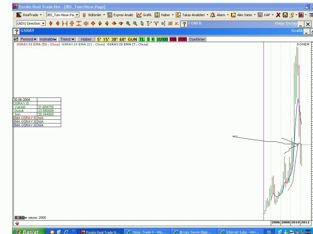The image size is (313, 234).
Task: Click the red down-arrow icon
Action: pyautogui.click(x=114, y=23)
